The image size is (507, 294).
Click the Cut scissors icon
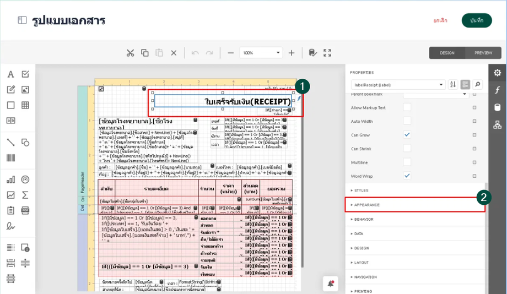click(x=130, y=53)
